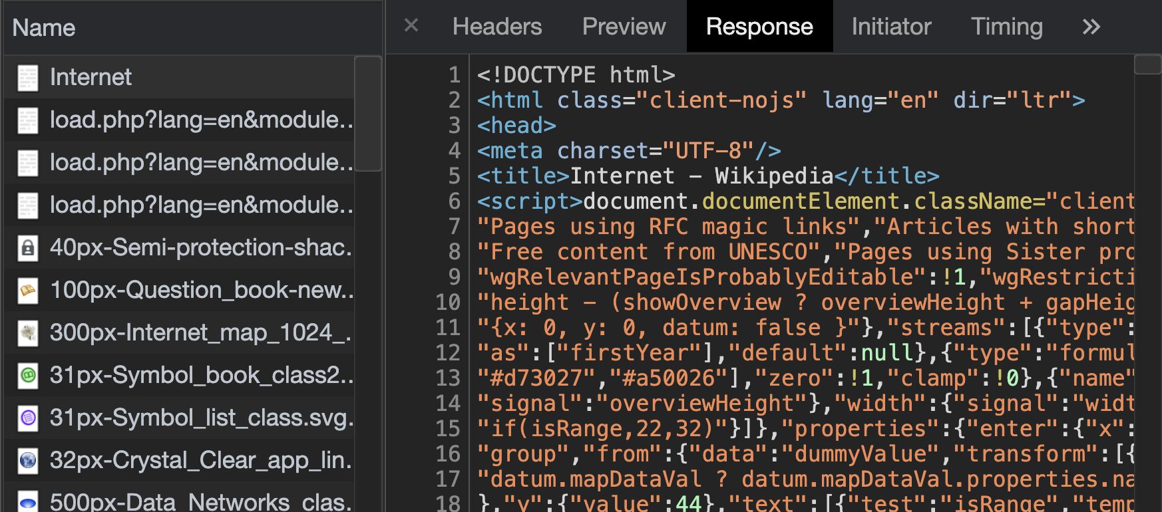Screen dimensions: 1162x512
Task: Click the <head> tag on line 3
Action: [x=516, y=125]
